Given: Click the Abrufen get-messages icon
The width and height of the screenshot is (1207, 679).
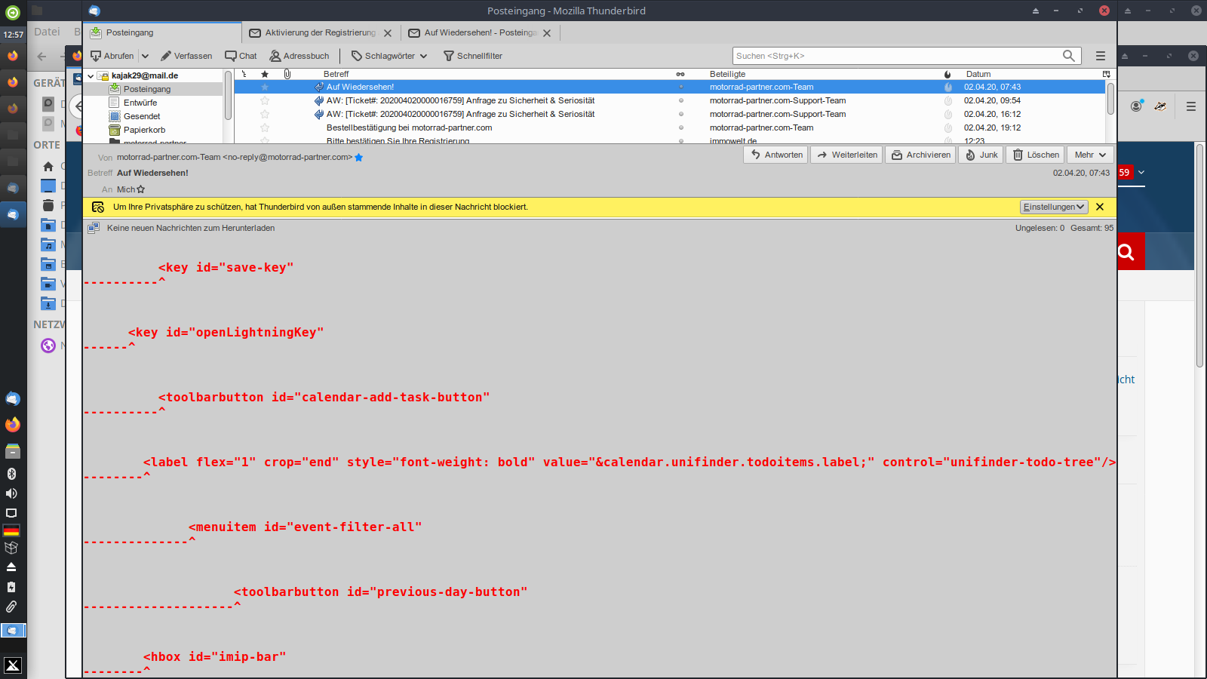Looking at the screenshot, I should [x=96, y=56].
